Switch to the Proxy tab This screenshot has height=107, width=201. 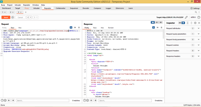tap(27, 8)
